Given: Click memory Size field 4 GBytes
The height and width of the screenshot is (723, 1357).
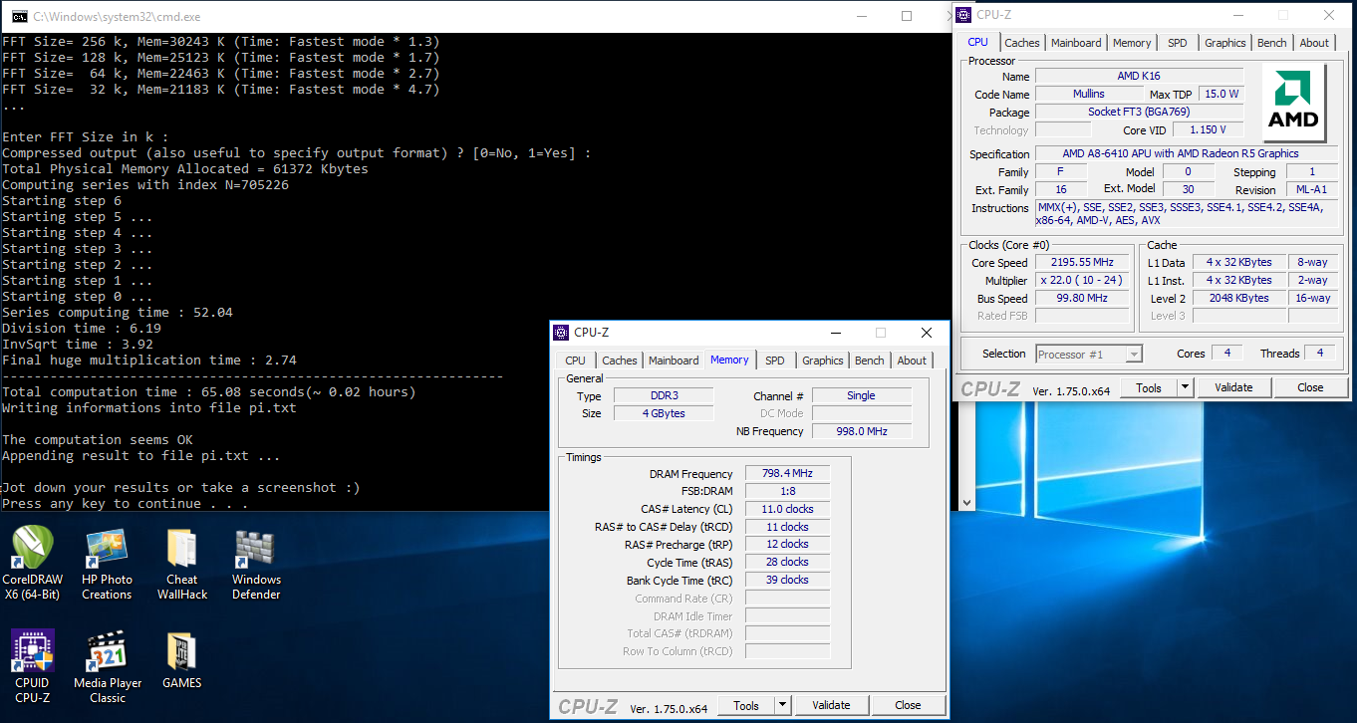Looking at the screenshot, I should [x=664, y=413].
